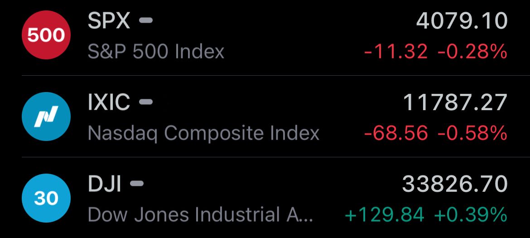Select the S&P 500 Index name
Screen dimensions: 530x238
click(156, 52)
